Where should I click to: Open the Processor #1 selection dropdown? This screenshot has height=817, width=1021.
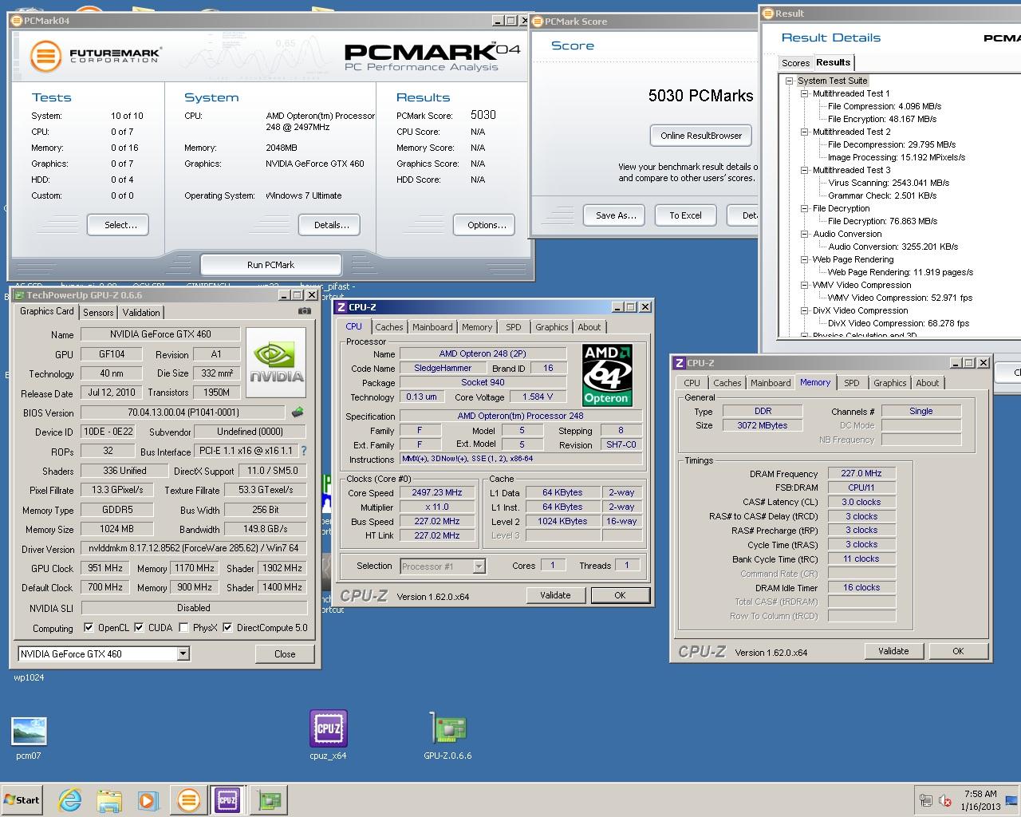pos(479,566)
